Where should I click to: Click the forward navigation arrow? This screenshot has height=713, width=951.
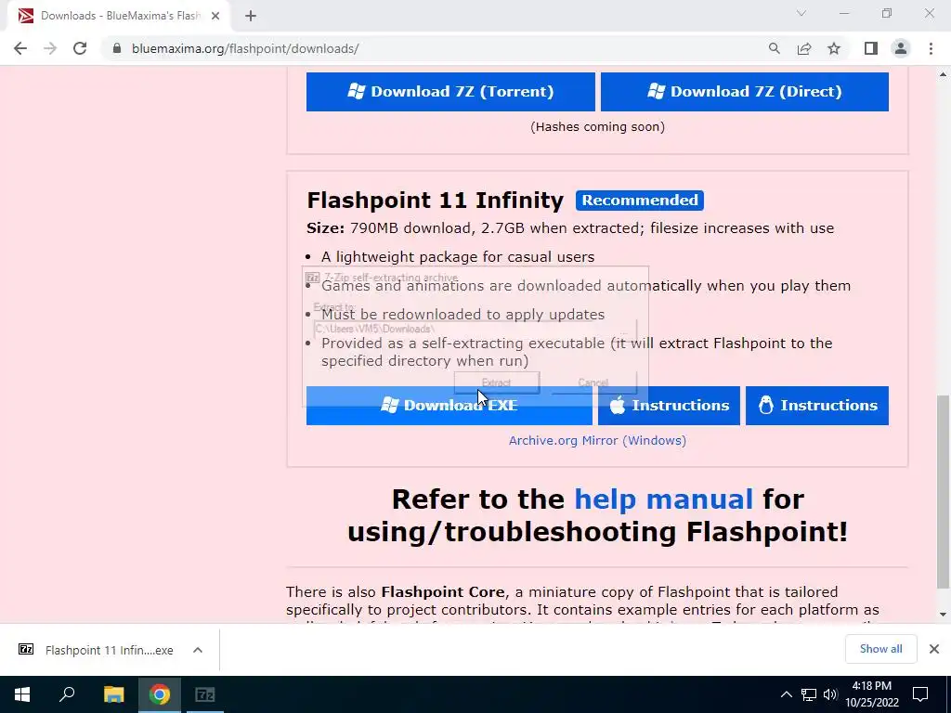point(50,48)
